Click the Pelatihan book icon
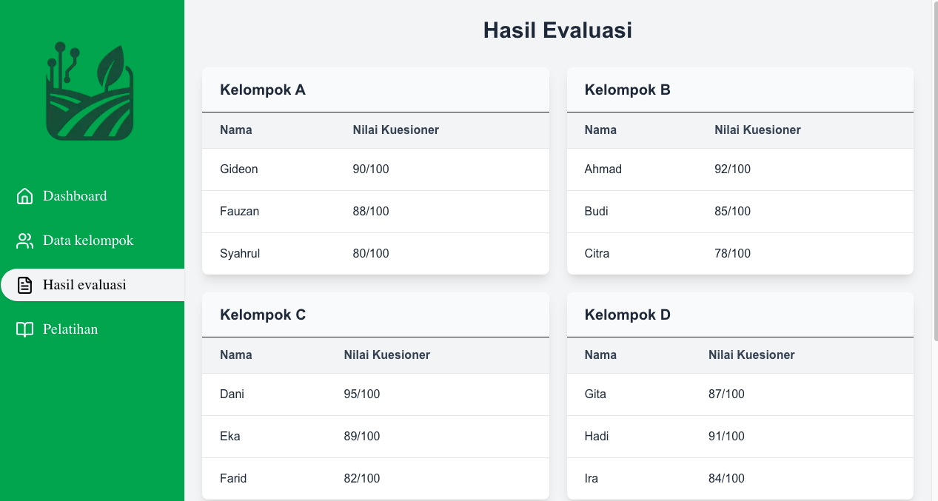 (x=24, y=329)
